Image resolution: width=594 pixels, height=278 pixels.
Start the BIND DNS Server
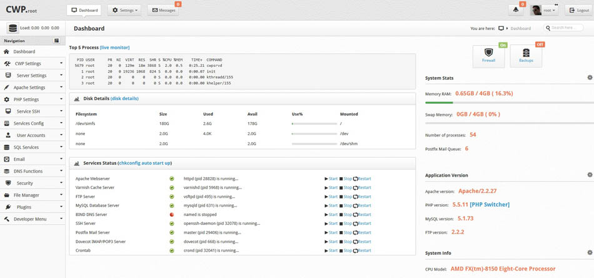[331, 215]
